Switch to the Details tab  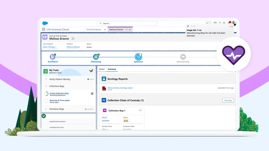pos(102,69)
